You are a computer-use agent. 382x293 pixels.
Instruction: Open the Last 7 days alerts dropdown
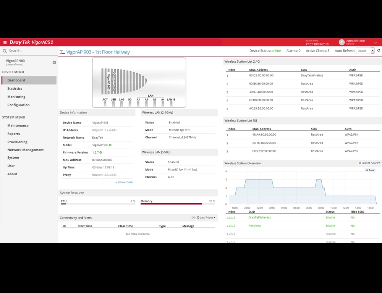click(206, 217)
